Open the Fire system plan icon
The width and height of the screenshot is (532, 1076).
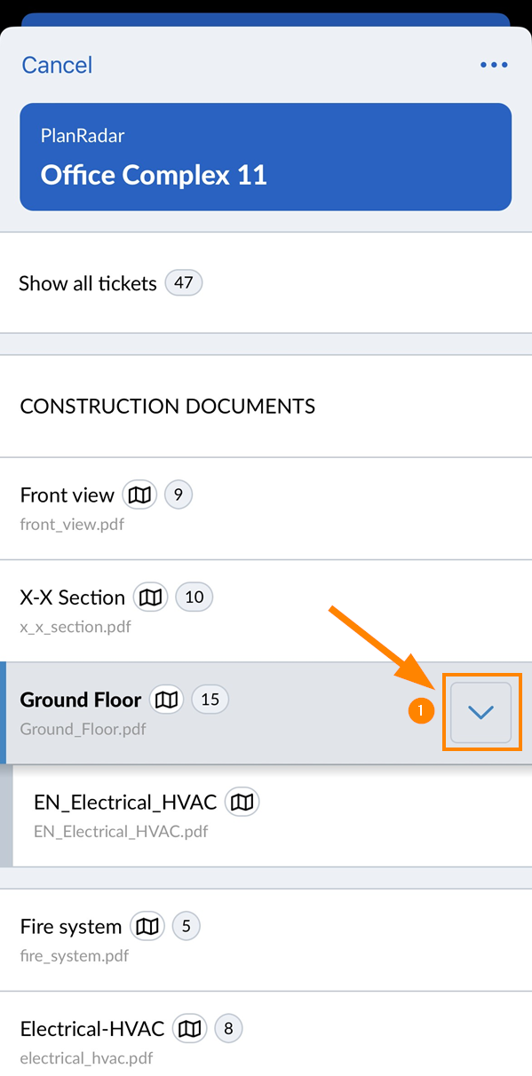click(x=147, y=927)
